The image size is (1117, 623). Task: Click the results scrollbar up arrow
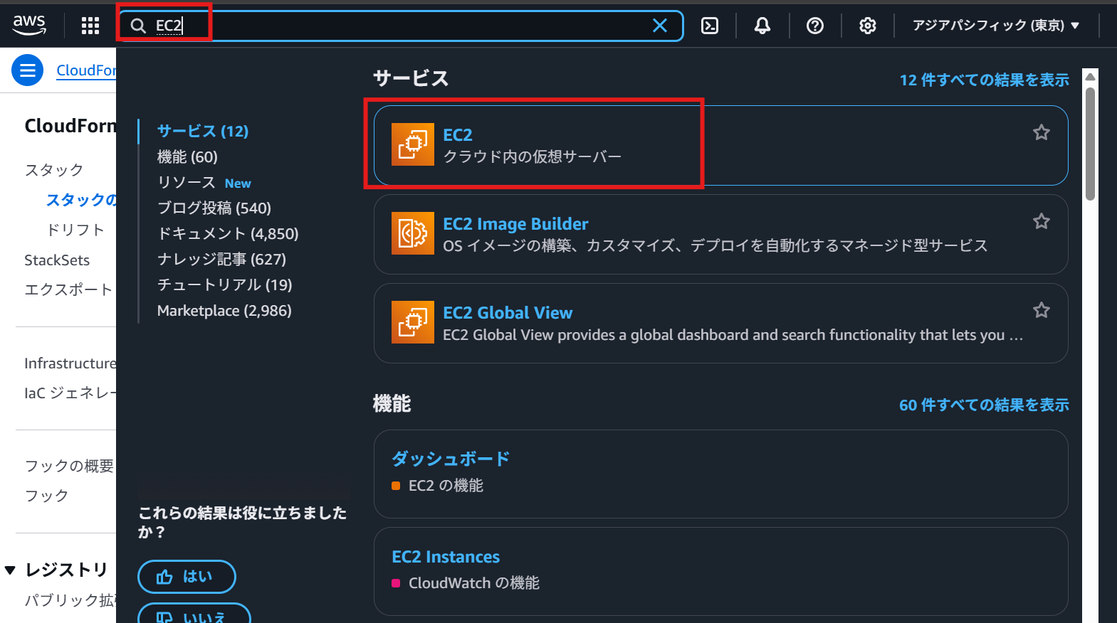tap(1090, 76)
